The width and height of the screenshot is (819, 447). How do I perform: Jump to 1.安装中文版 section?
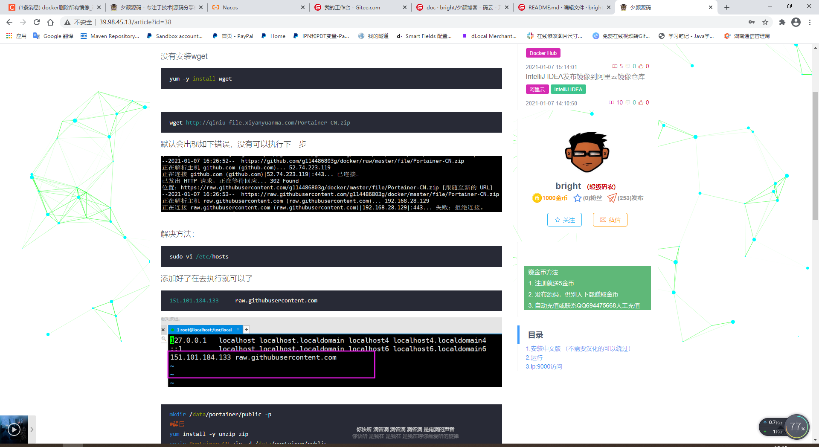(578, 349)
